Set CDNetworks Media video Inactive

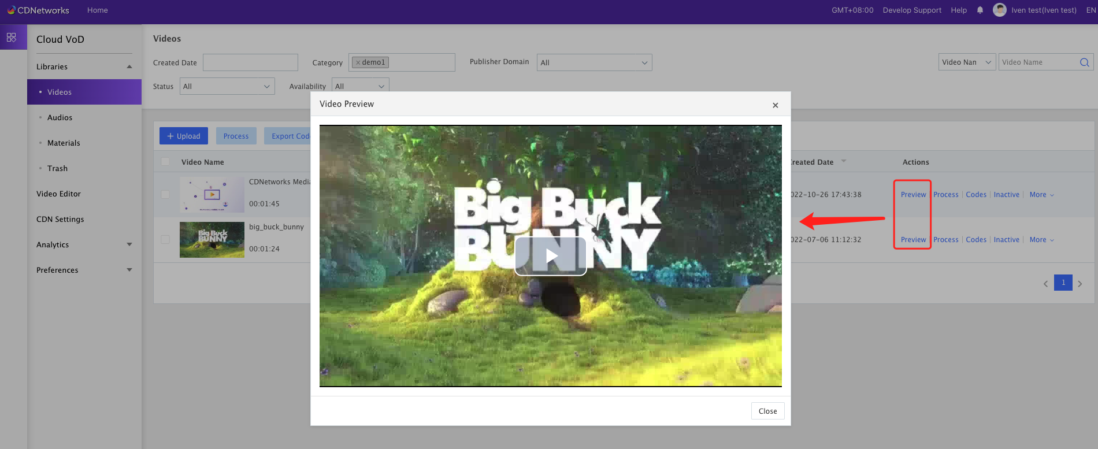(1006, 195)
